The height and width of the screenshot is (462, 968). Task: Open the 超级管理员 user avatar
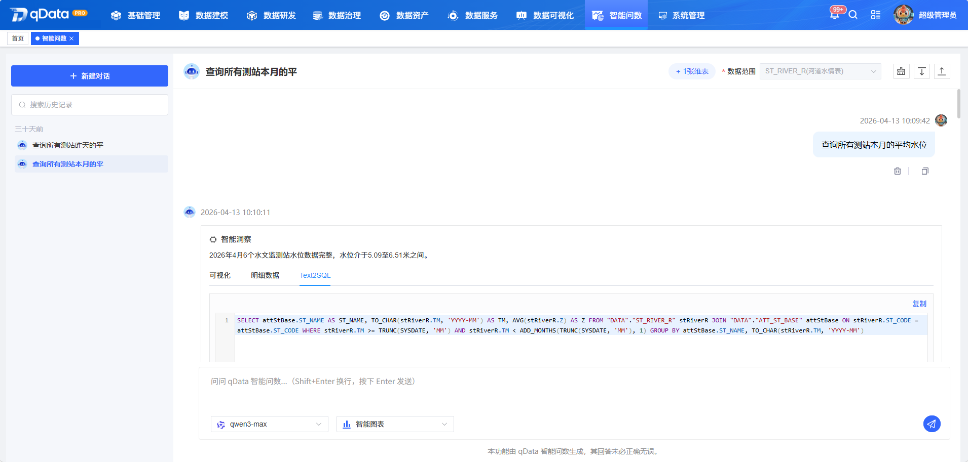[x=904, y=15]
